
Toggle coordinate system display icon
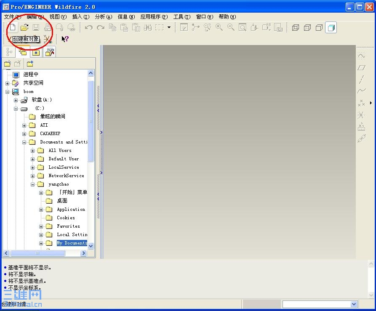(48, 39)
